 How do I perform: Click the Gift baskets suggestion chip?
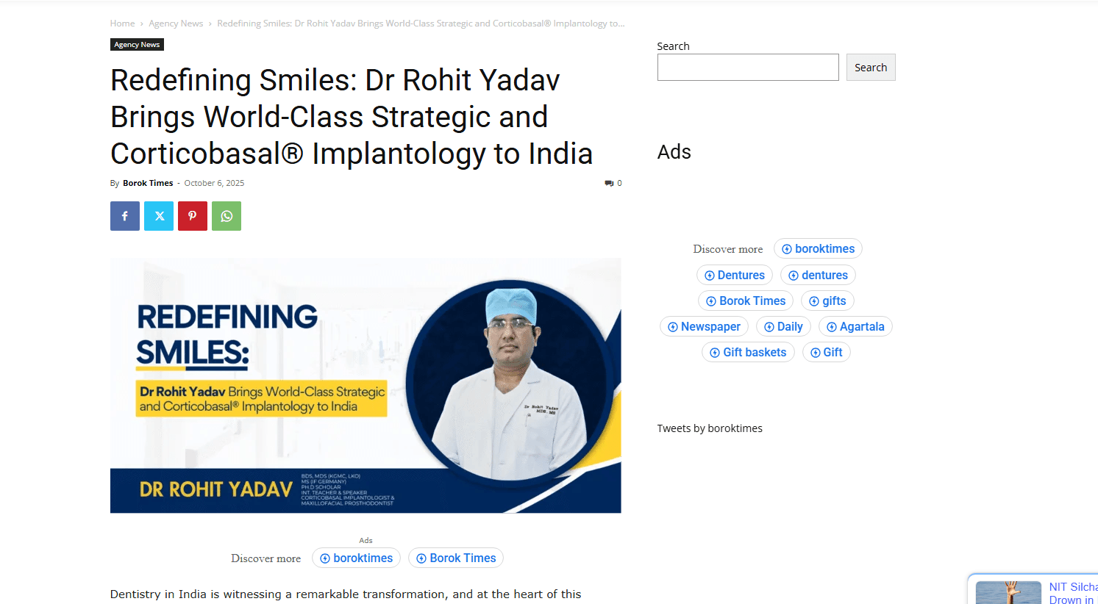tap(748, 353)
